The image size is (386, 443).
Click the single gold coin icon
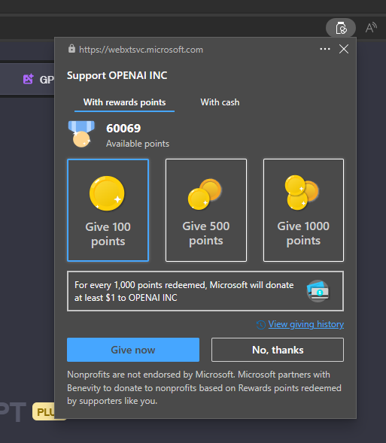tap(107, 193)
